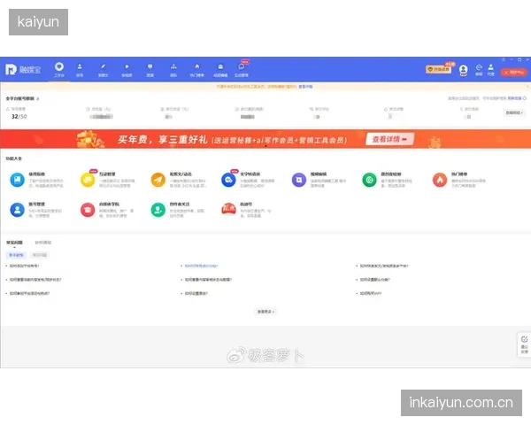Select the highlighted 新手教程 sub-tab

[x=16, y=255]
